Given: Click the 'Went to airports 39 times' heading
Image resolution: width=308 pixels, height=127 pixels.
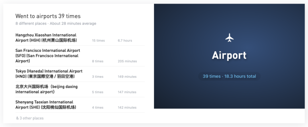Looking at the screenshot, I should 48,16.
